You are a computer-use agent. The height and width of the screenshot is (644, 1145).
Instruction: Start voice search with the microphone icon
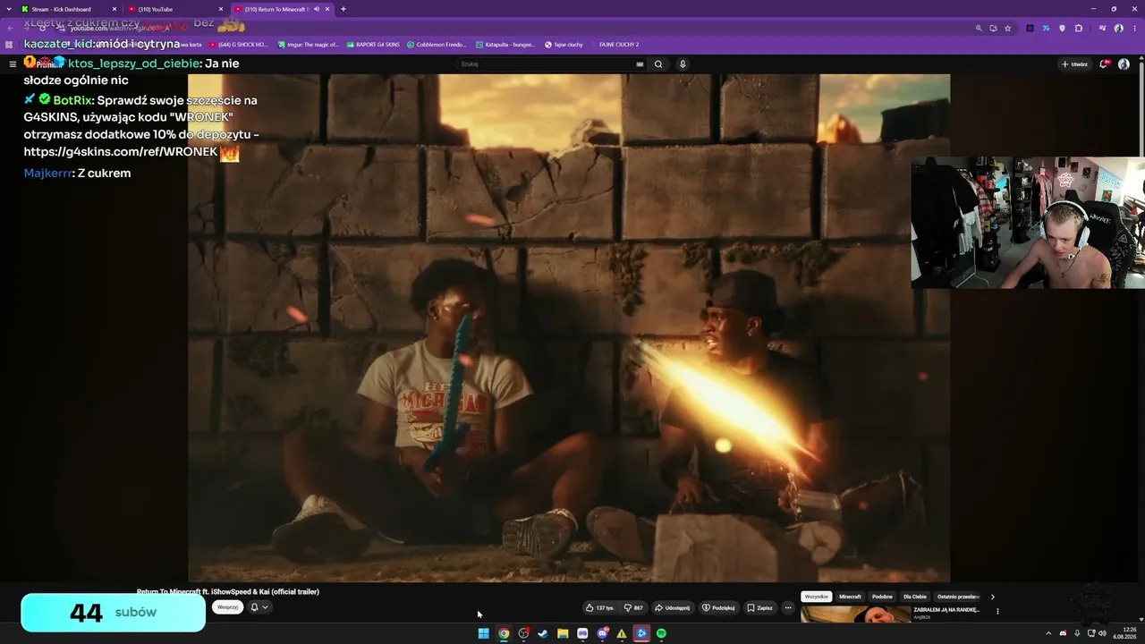coord(683,64)
